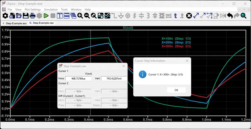Open the Simulation menu
This screenshot has width=251, height=129.
click(x=51, y=9)
